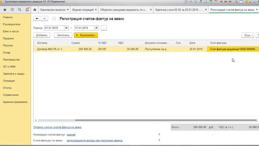Click help question mark beside Нумерация счетов-фактур
259x146 pixels.
pyautogui.click(x=159, y=135)
